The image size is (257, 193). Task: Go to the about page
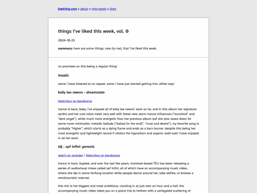click(84, 9)
